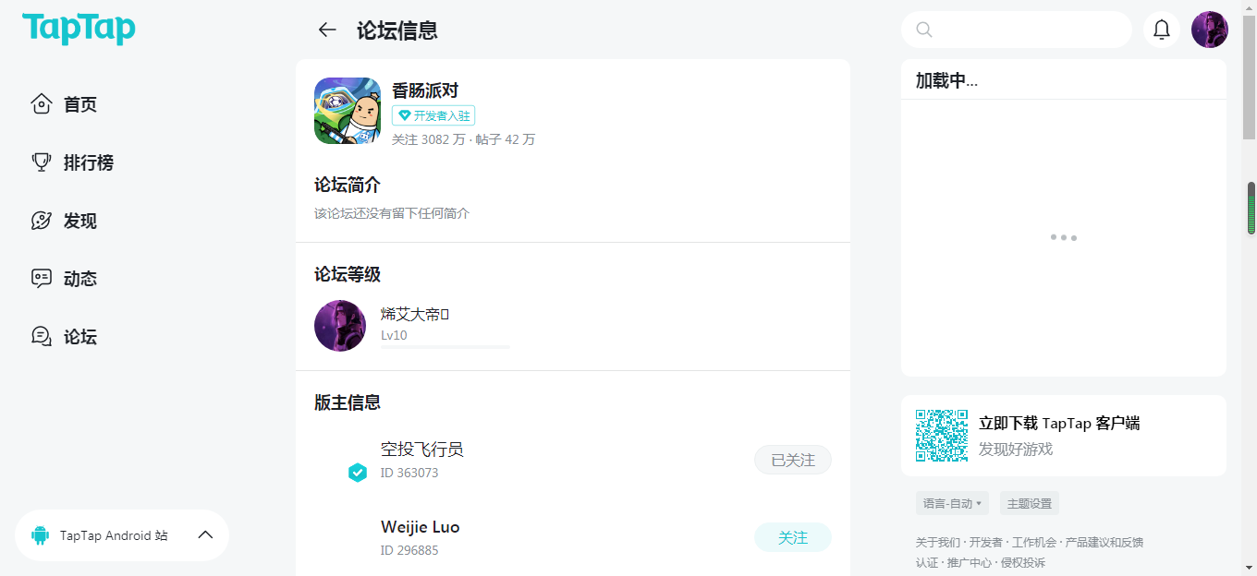Click the 侵权投诉 footer link

[x=1023, y=562]
